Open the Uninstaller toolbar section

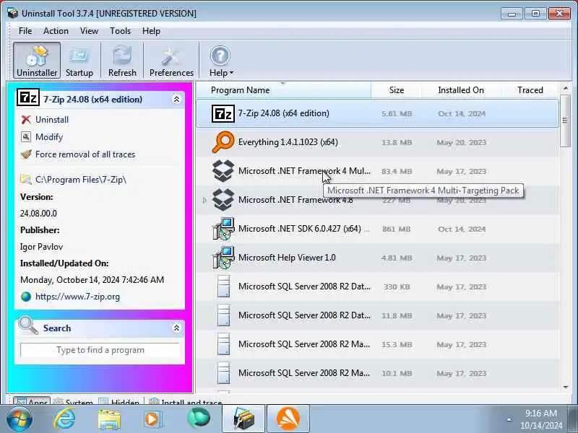(x=37, y=60)
